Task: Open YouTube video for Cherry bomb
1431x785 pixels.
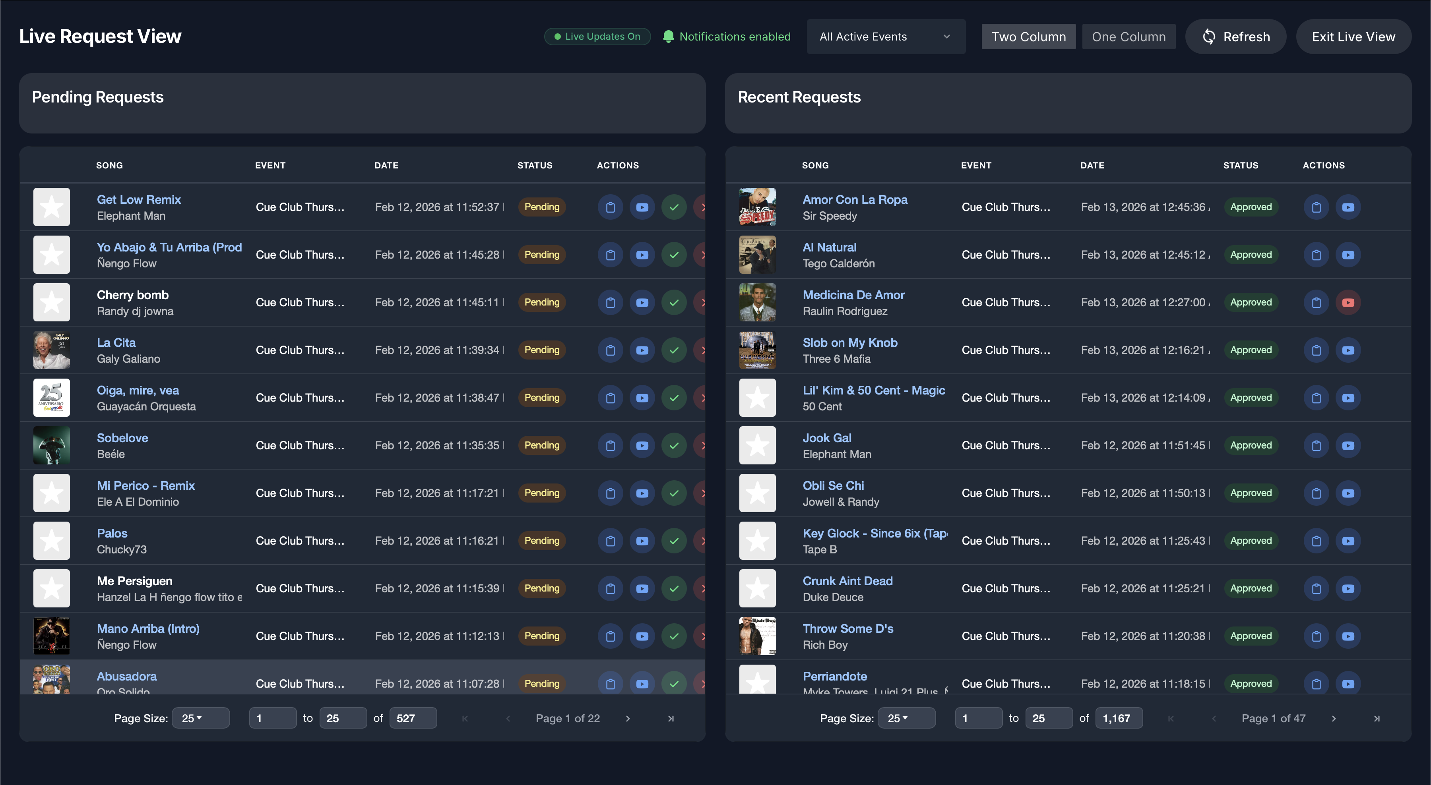Action: click(x=642, y=303)
